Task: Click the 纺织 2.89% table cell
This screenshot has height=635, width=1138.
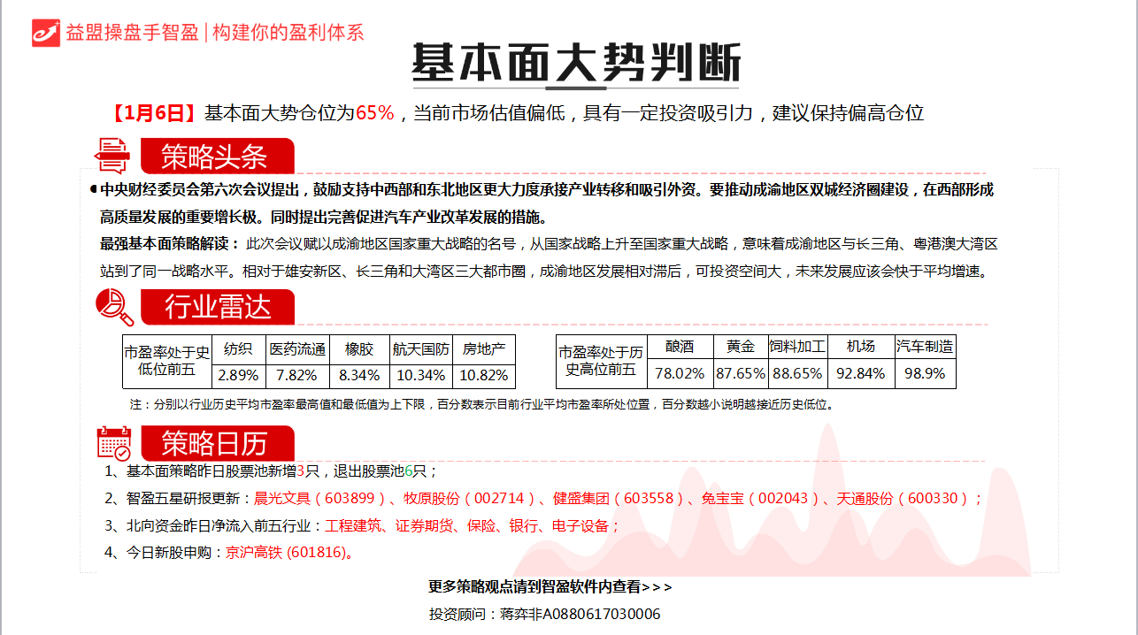Action: point(238,375)
